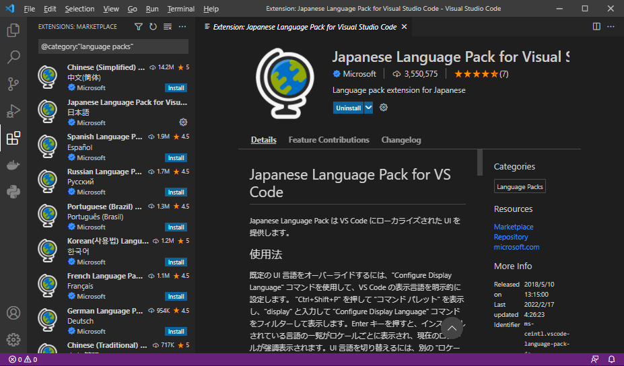Select the French Language Pack list title
Viewport: 624px width, 366px height.
coord(104,276)
